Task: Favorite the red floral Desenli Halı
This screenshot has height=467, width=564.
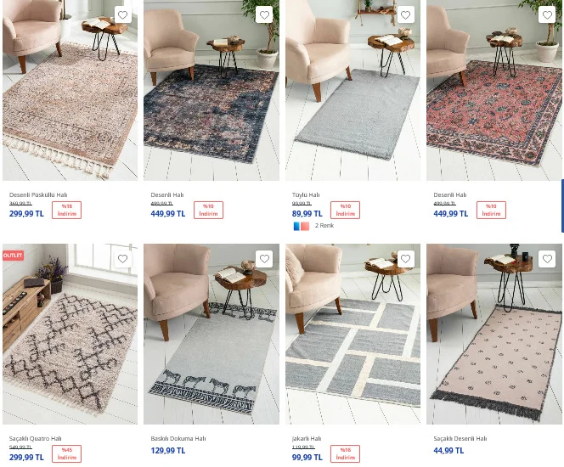Action: tap(547, 15)
